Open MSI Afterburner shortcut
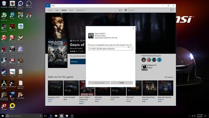This screenshot has height=118, width=209. click(x=4, y=17)
